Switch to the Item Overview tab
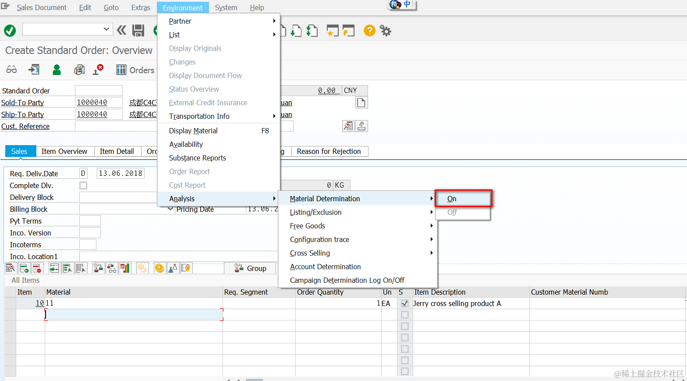687x381 pixels. (64, 151)
